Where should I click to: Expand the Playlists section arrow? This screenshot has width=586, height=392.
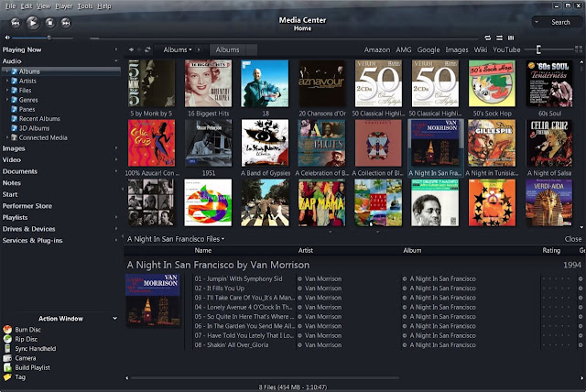point(116,217)
